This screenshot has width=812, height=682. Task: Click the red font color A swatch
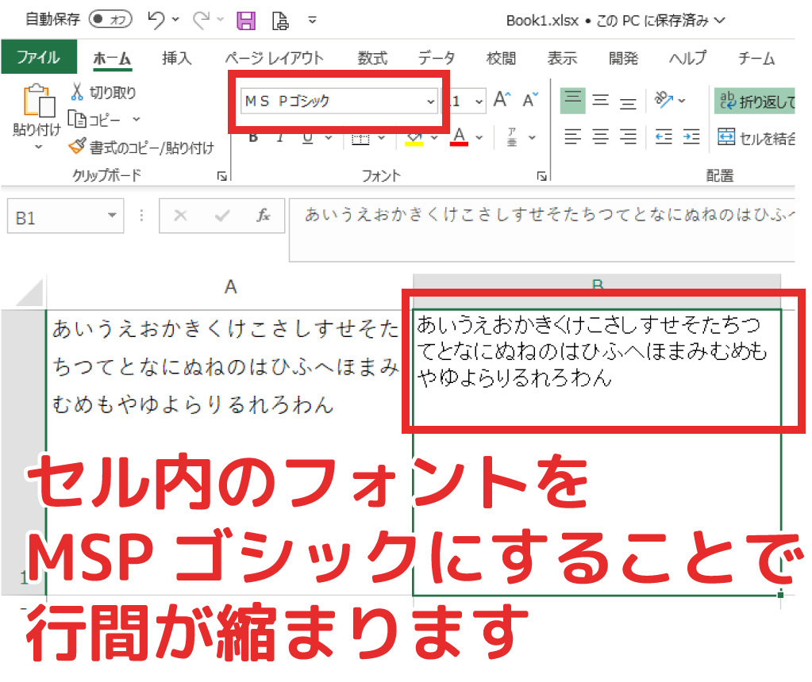(x=459, y=137)
